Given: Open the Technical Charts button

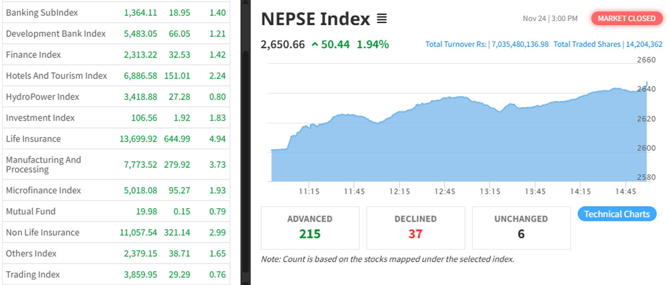Looking at the screenshot, I should (x=617, y=214).
